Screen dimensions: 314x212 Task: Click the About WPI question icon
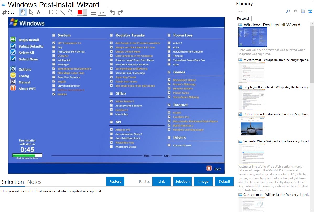[x=13, y=88]
